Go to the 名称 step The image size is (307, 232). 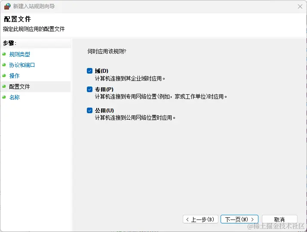point(14,97)
